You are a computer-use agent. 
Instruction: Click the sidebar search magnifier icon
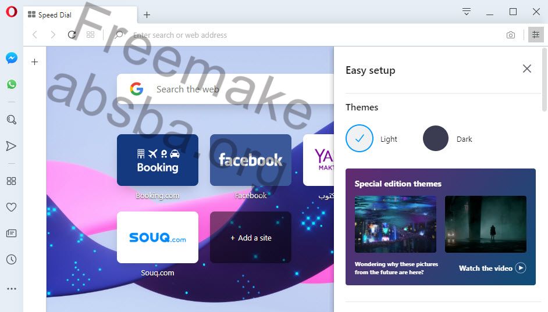(x=12, y=120)
